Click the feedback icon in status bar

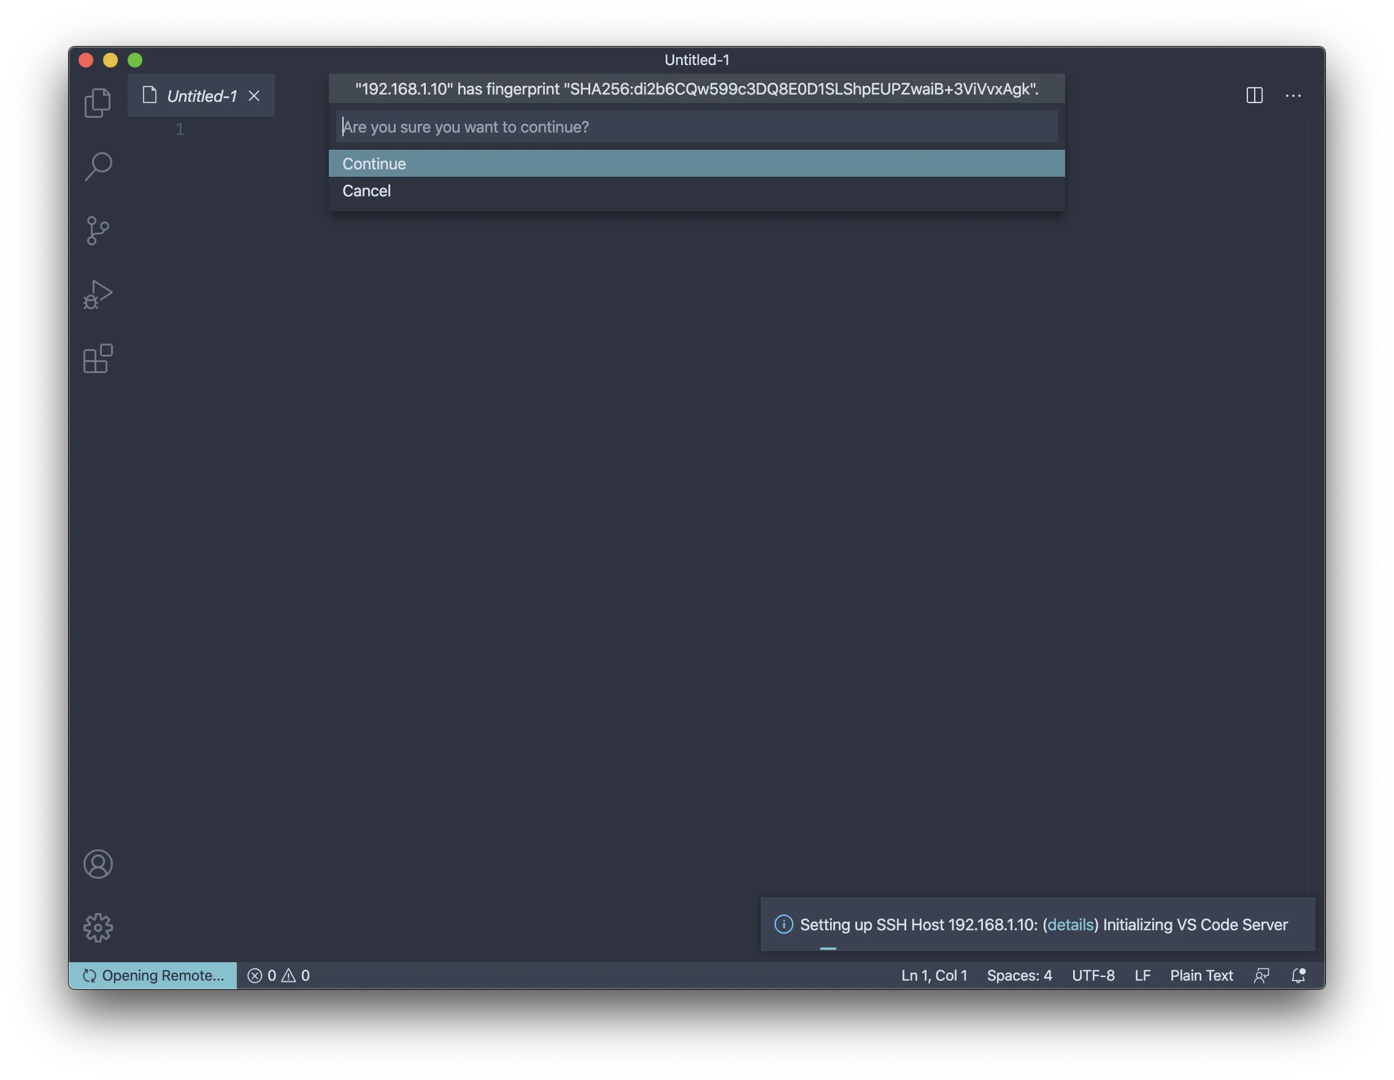(x=1261, y=975)
